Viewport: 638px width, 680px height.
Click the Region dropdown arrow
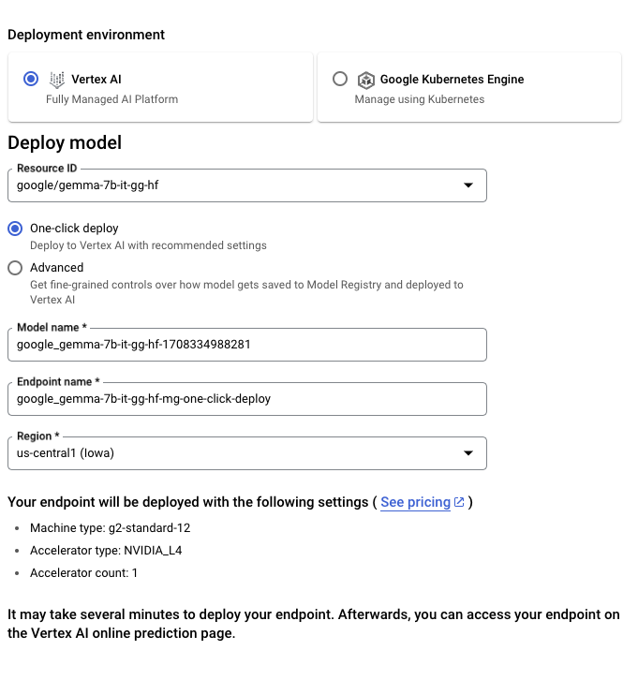tap(468, 453)
